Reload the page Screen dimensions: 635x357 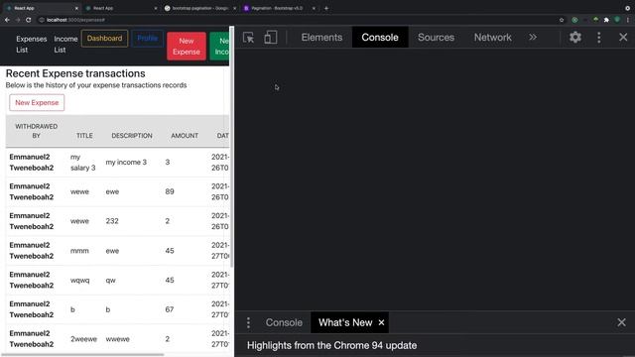tap(29, 20)
